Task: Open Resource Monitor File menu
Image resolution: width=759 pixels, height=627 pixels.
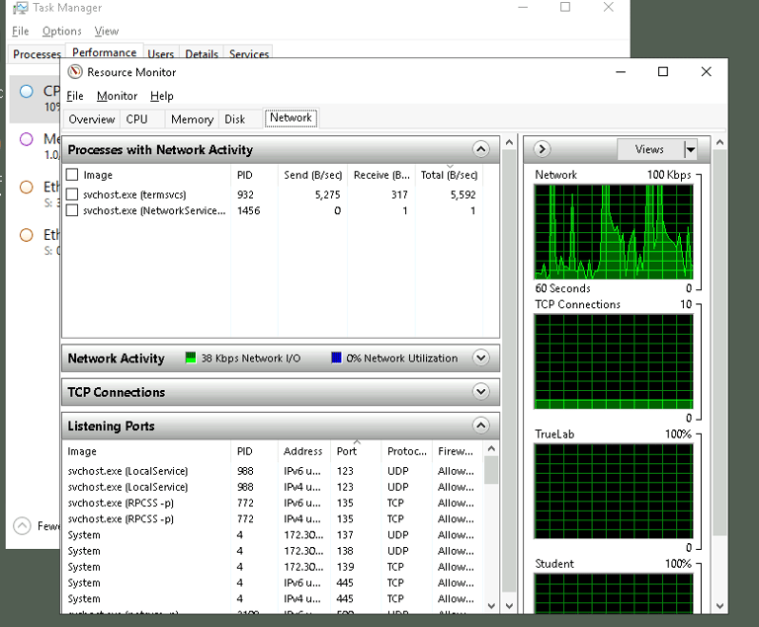Action: pyautogui.click(x=75, y=96)
